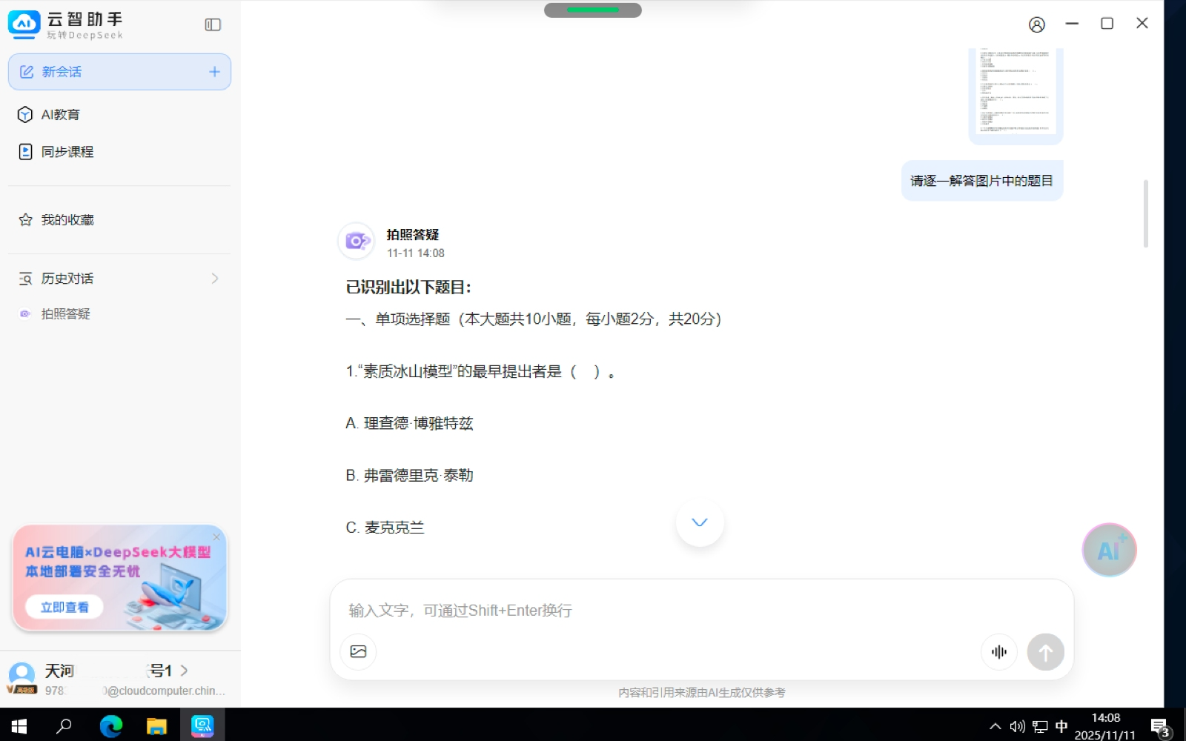Open the user account icon at top right

click(1036, 24)
